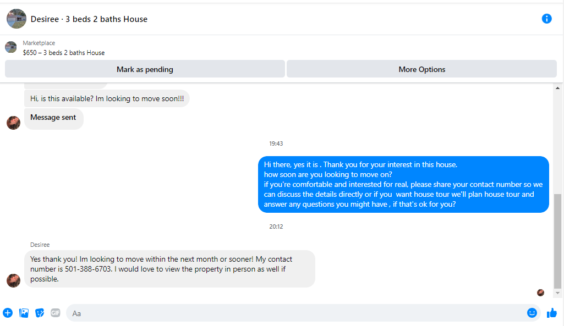Viewport: 564px width, 326px height.
Task: Focus the Aa message input field
Action: tap(297, 313)
